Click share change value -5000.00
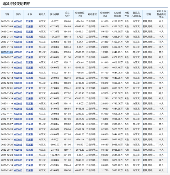The width and height of the screenshot is (170, 175). [x=55, y=145]
